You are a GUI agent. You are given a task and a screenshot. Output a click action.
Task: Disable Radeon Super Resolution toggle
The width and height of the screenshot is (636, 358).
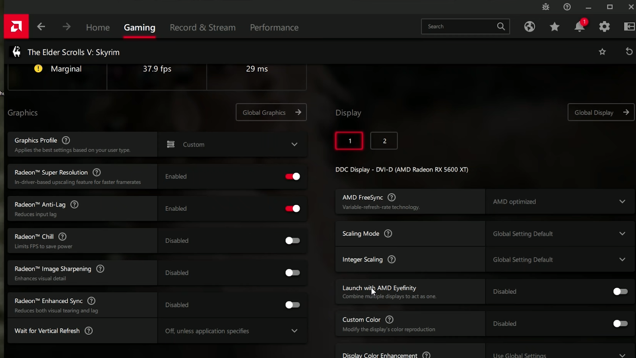click(293, 176)
